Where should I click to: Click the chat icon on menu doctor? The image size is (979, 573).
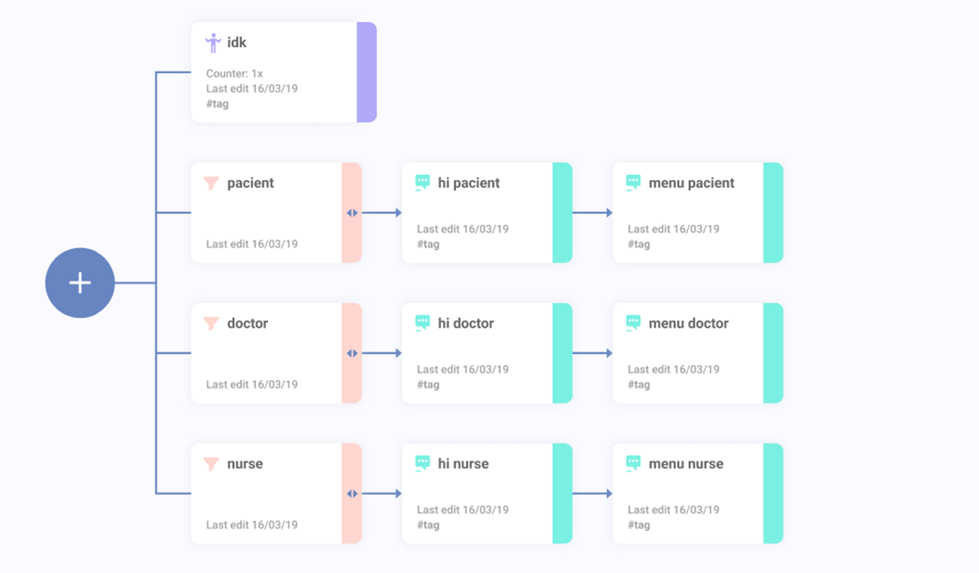click(633, 323)
